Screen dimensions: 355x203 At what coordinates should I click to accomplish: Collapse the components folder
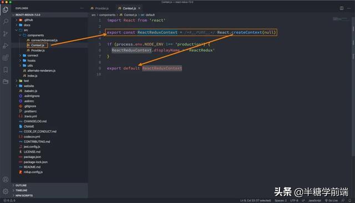tap(49, 35)
